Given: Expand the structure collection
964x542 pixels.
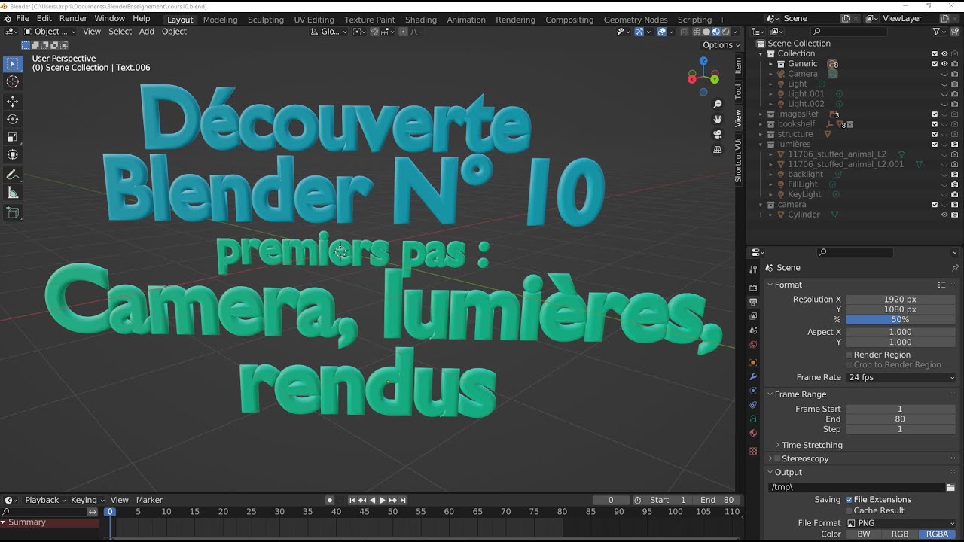Looking at the screenshot, I should tap(761, 134).
